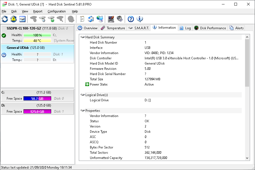Click the C: free space 50.7 GB bar

[x=37, y=99]
